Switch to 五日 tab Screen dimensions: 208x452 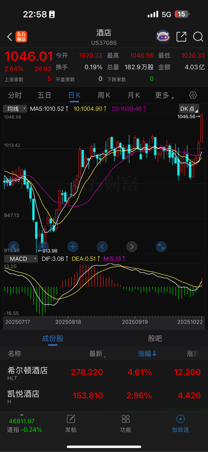pos(44,95)
